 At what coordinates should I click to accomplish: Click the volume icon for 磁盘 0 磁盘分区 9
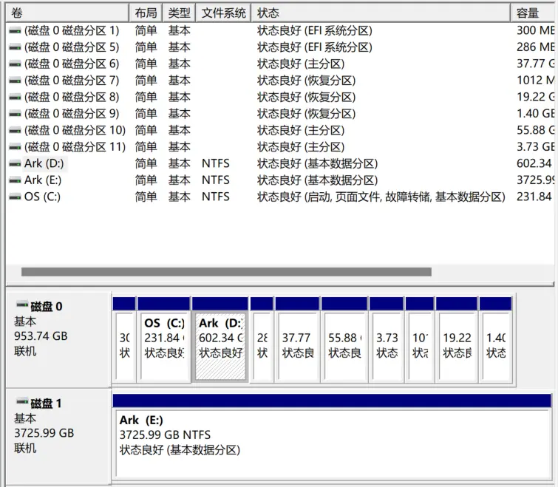pyautogui.click(x=15, y=114)
